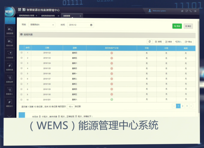Close the 排班管理 tab
This screenshot has height=148, width=204.
click(x=80, y=16)
